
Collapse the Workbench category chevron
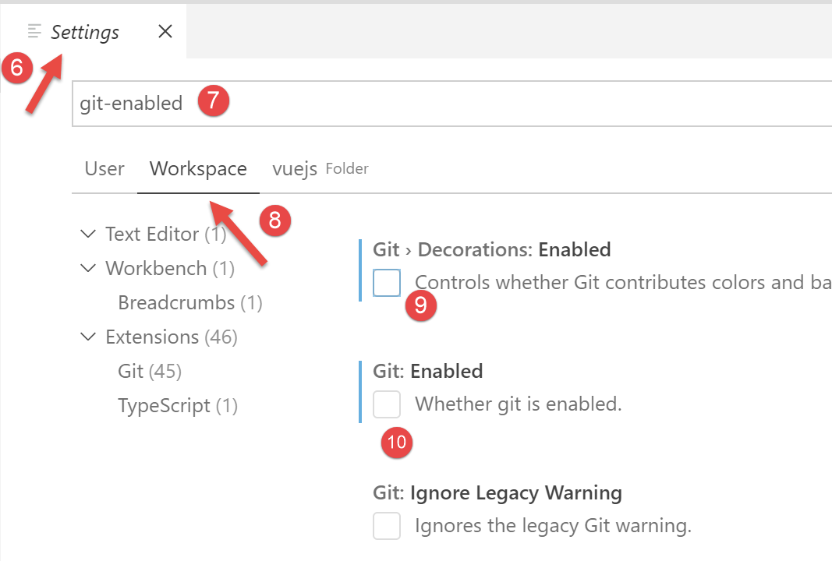click(x=88, y=268)
